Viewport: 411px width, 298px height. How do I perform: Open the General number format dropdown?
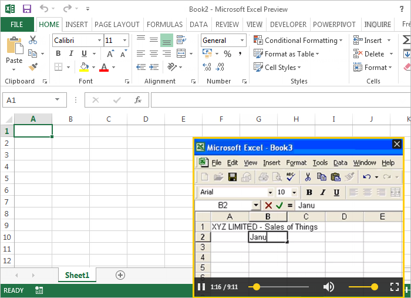(x=242, y=40)
